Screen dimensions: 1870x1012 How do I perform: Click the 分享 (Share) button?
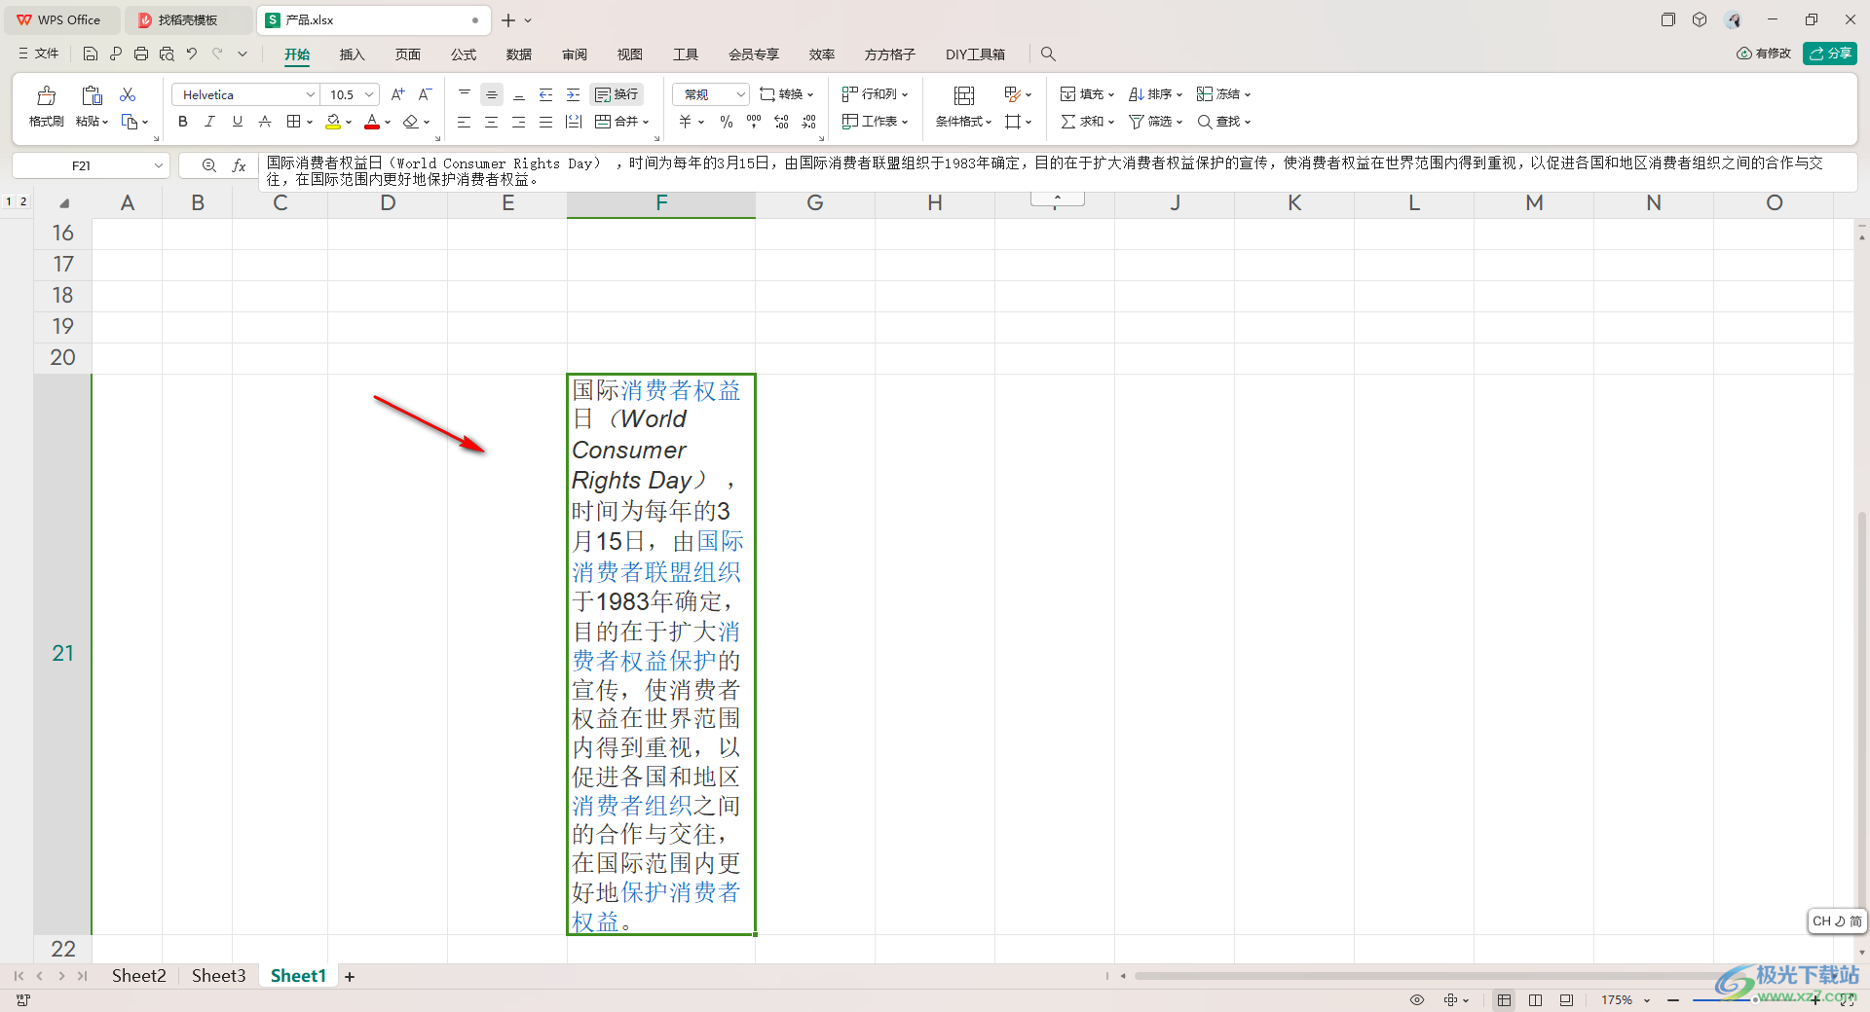coord(1830,54)
